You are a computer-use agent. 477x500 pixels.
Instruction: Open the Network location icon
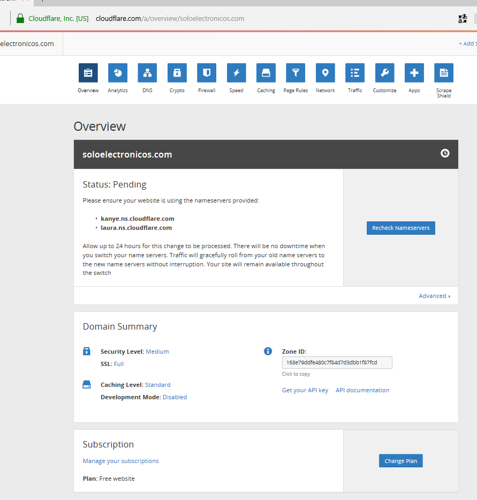click(x=325, y=73)
